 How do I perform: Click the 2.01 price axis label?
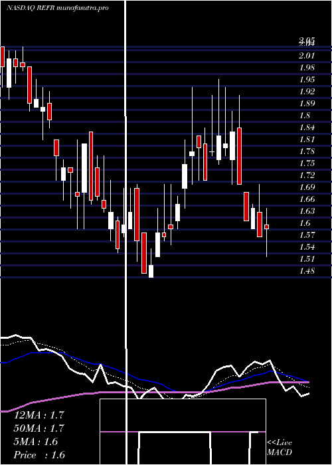tap(307, 55)
